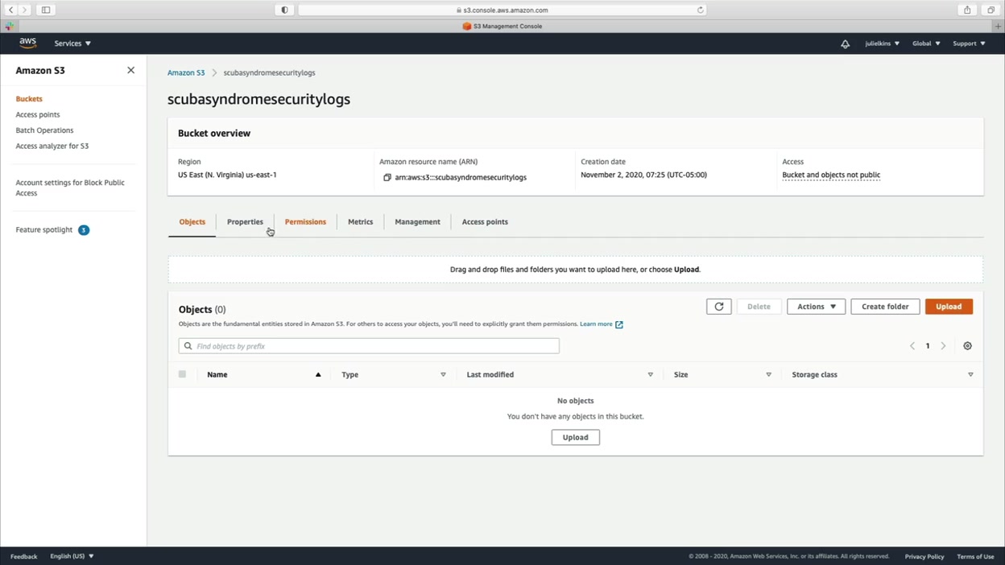Click Bucket and objects not public link
Screen dimensions: 1005x565
point(831,175)
